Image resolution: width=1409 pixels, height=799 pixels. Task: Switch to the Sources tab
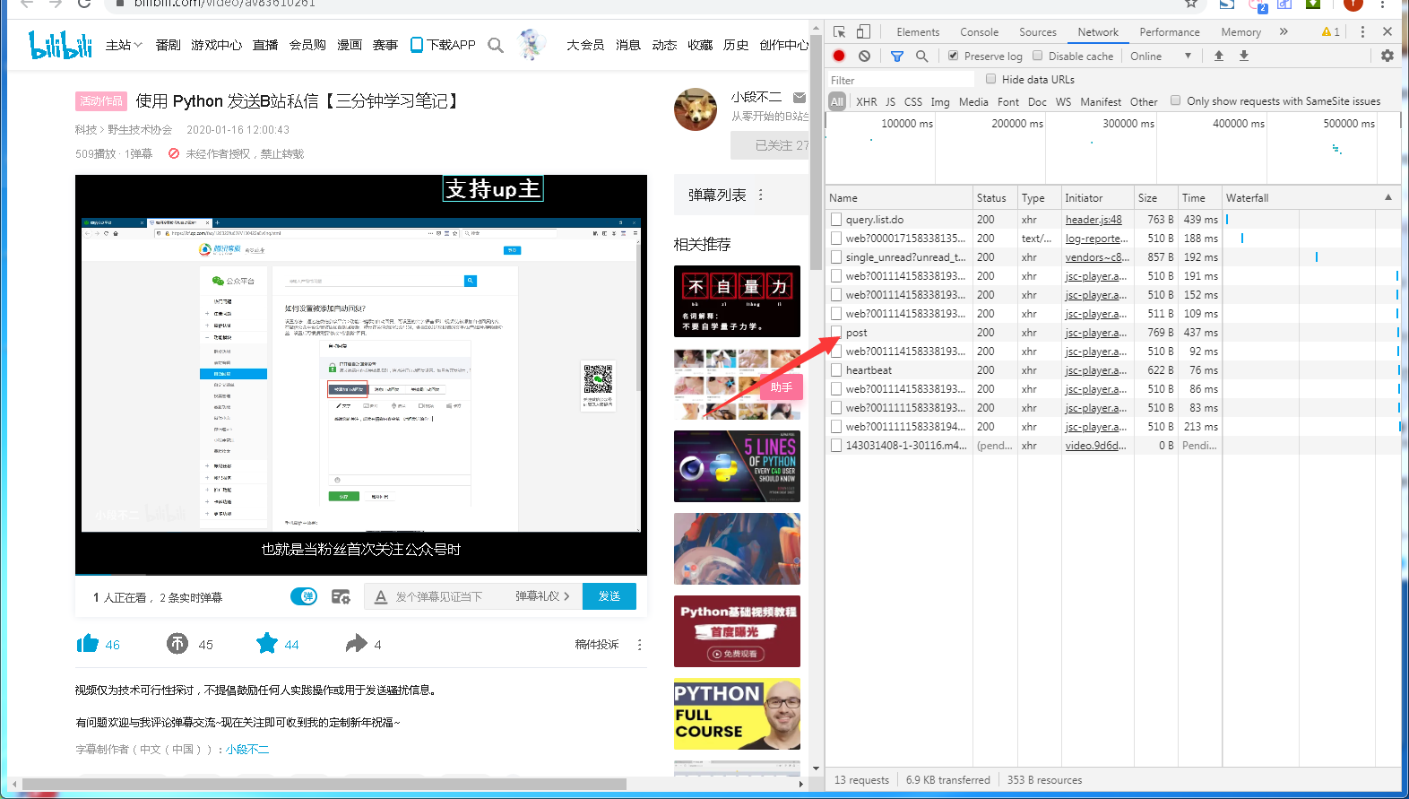pyautogui.click(x=1038, y=31)
